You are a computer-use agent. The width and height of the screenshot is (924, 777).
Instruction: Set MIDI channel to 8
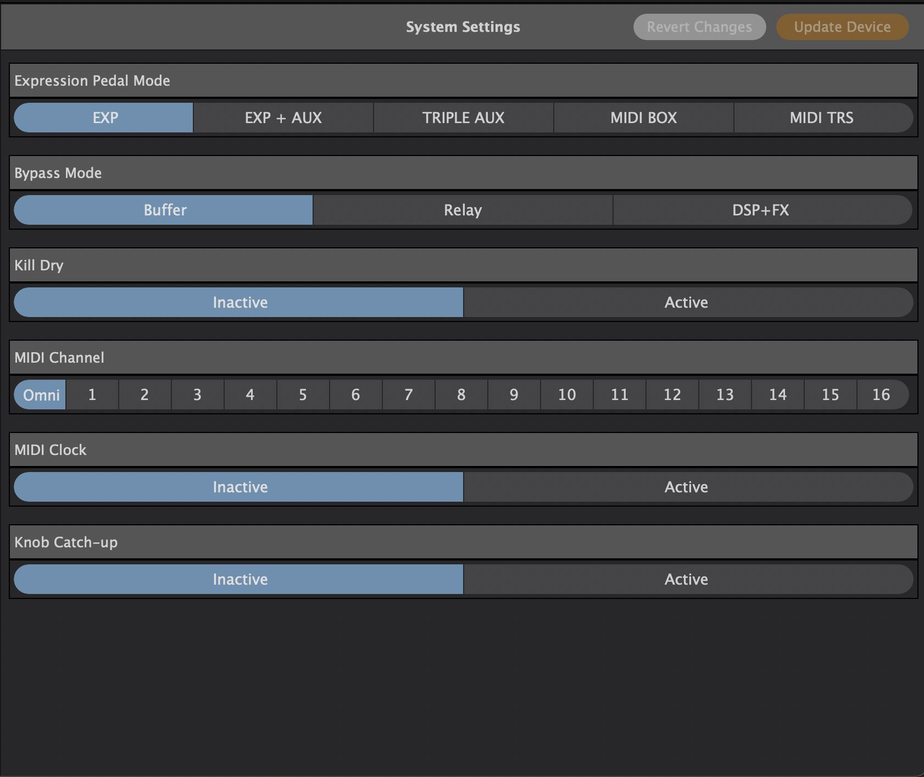click(x=461, y=395)
